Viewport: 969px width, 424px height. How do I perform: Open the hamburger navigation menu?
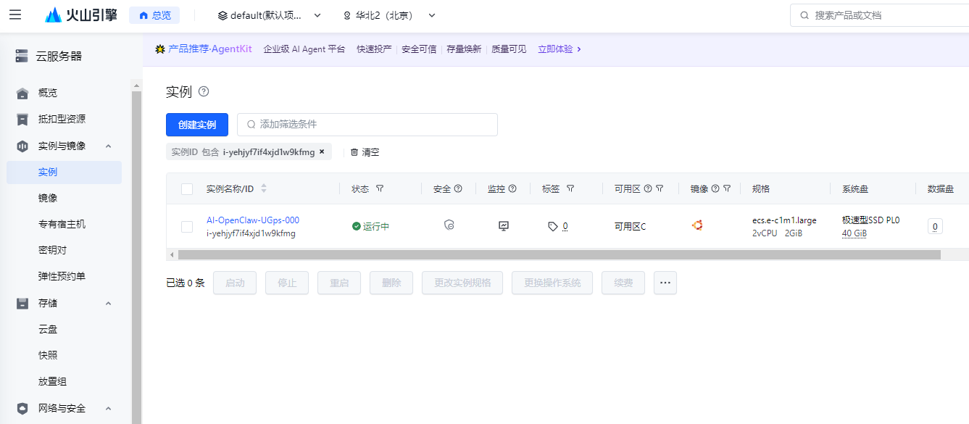click(x=15, y=14)
